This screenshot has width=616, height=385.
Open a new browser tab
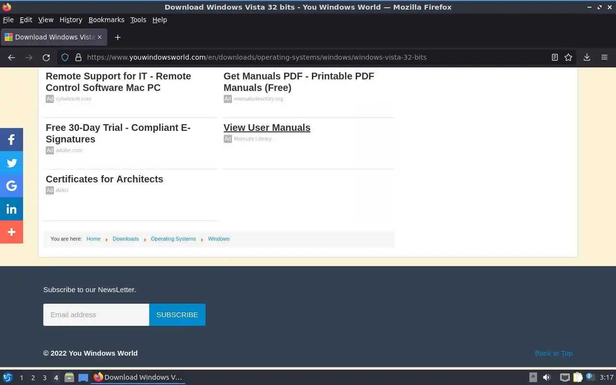(x=117, y=37)
